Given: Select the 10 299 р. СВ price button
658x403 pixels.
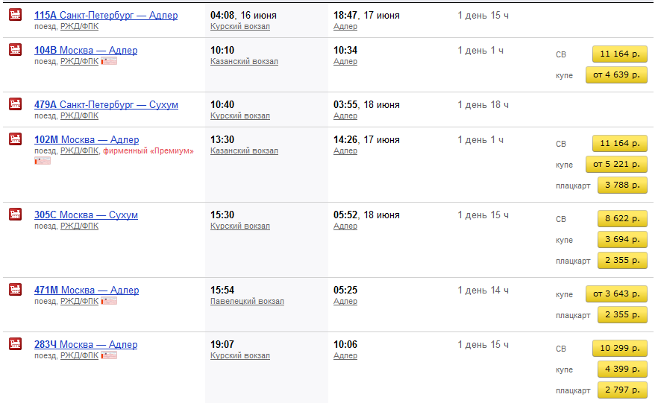Looking at the screenshot, I should pos(619,348).
